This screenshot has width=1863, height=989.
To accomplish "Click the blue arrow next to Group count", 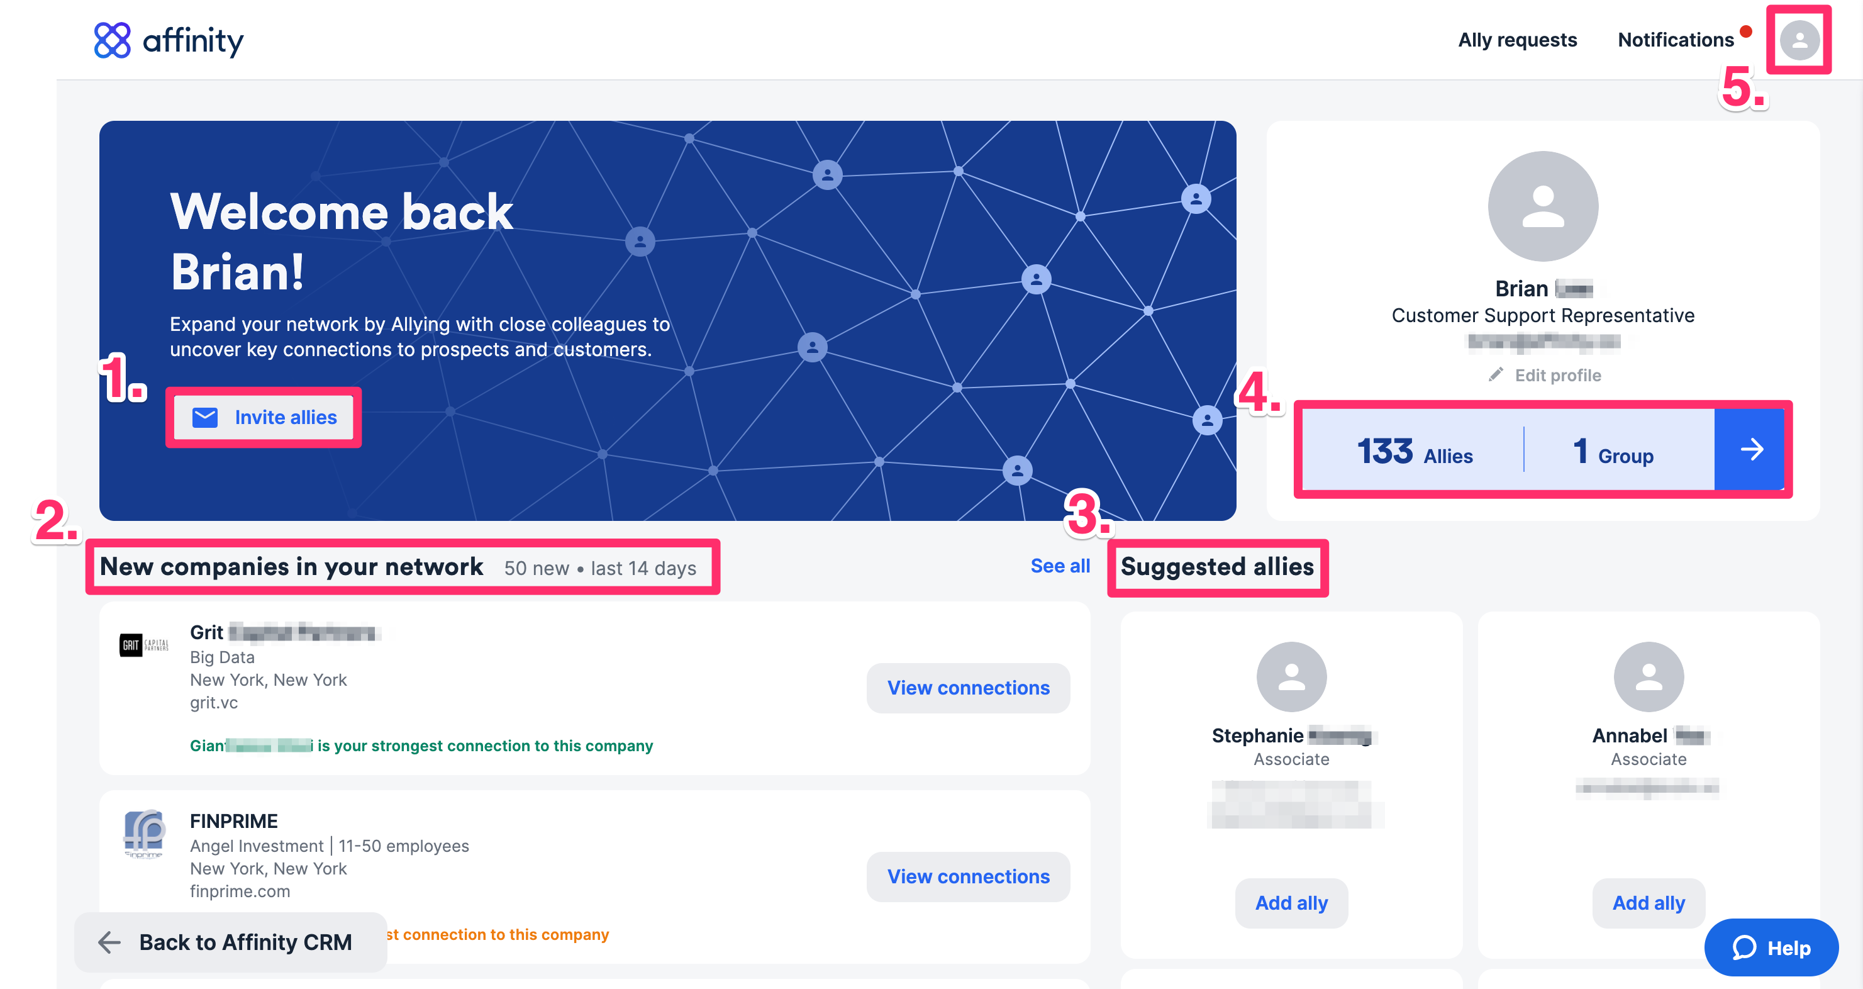I will [1751, 449].
